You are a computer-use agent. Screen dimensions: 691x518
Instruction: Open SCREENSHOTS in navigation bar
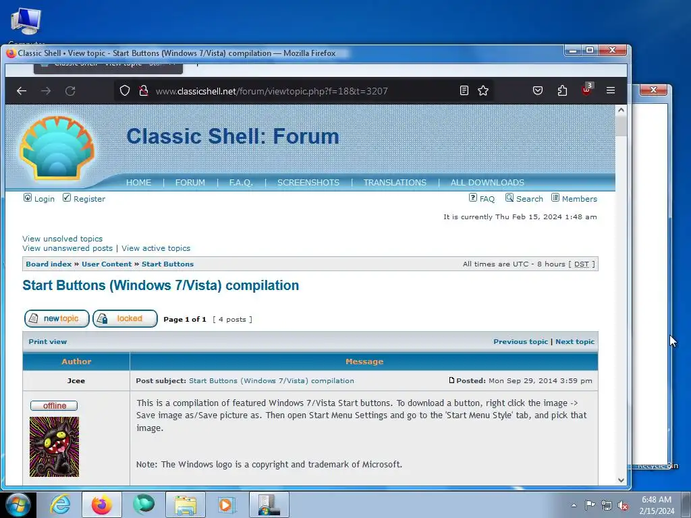tap(308, 182)
